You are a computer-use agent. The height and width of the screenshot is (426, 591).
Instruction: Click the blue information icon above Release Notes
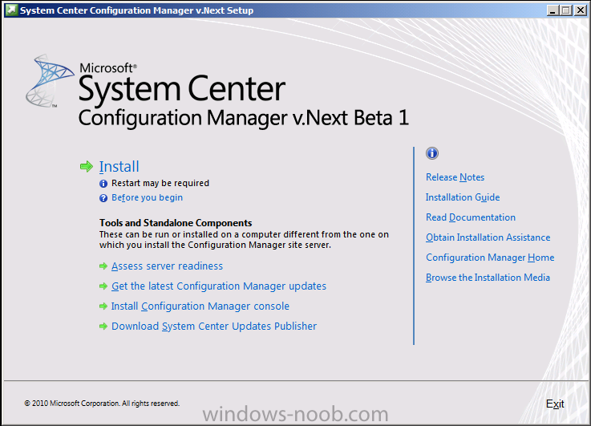(x=432, y=153)
